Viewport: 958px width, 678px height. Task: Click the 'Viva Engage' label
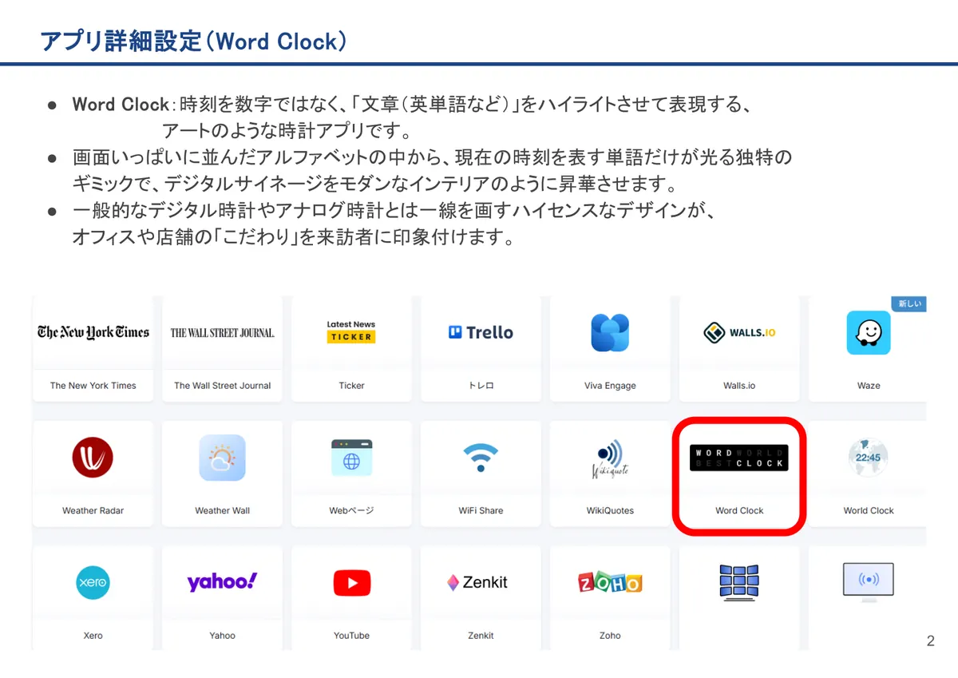pos(610,386)
